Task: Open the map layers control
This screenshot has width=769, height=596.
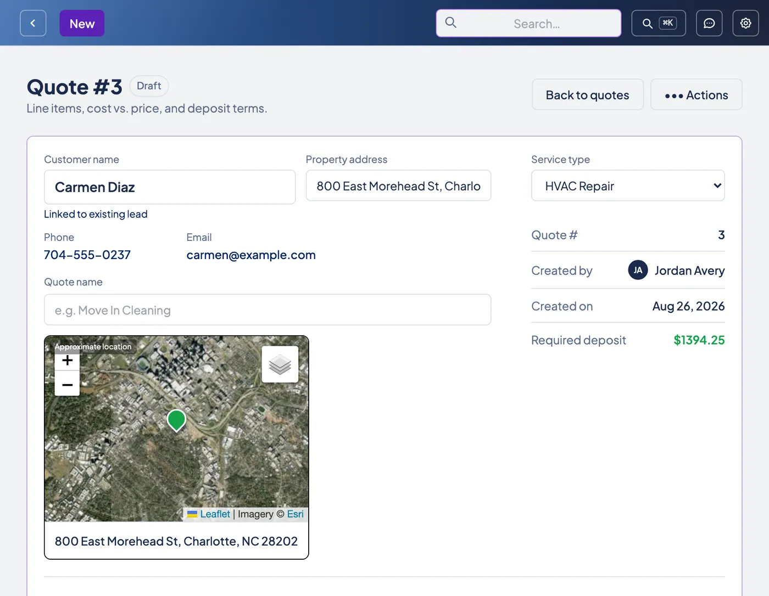Action: click(280, 364)
